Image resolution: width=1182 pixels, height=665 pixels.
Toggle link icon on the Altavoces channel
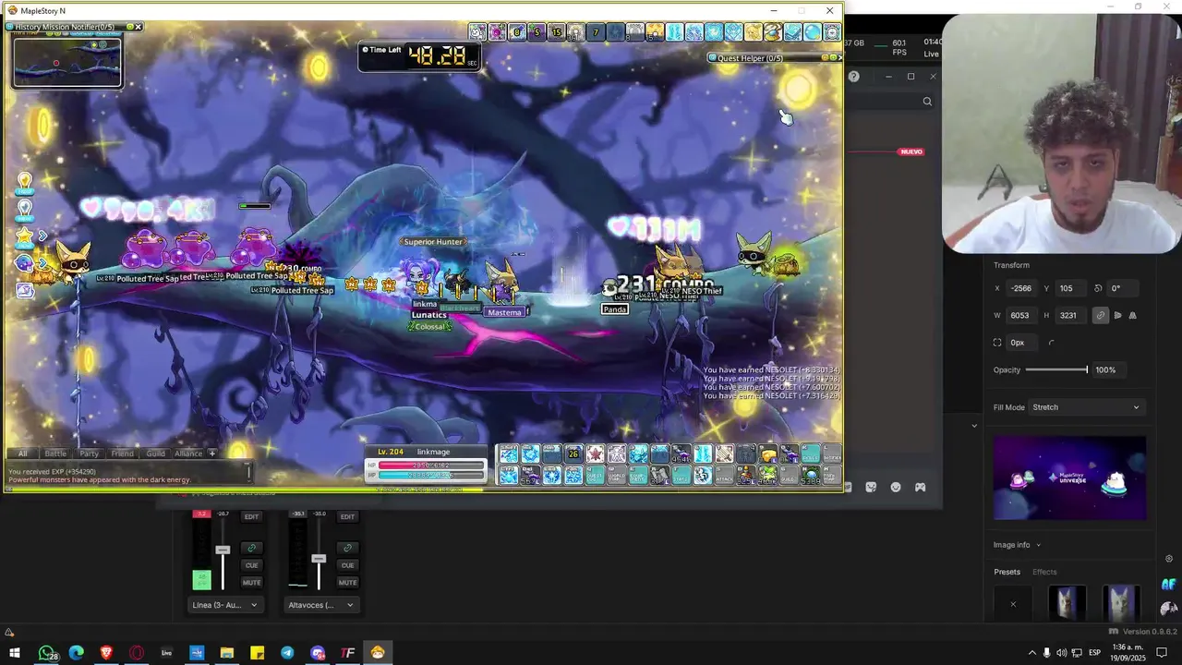coord(347,548)
